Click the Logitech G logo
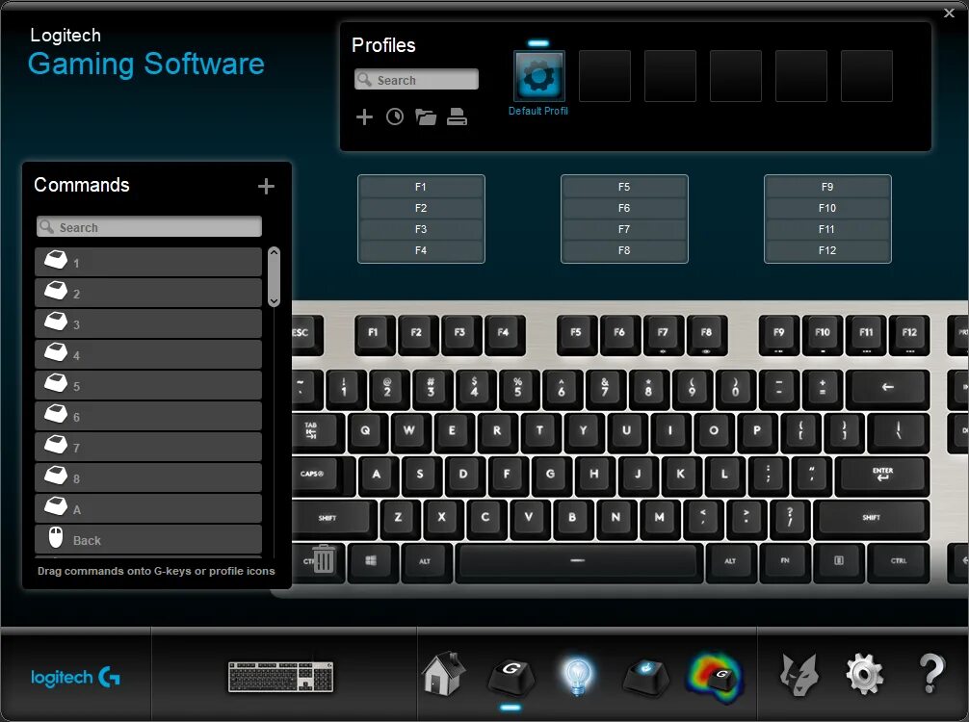Image resolution: width=969 pixels, height=722 pixels. pyautogui.click(x=75, y=678)
